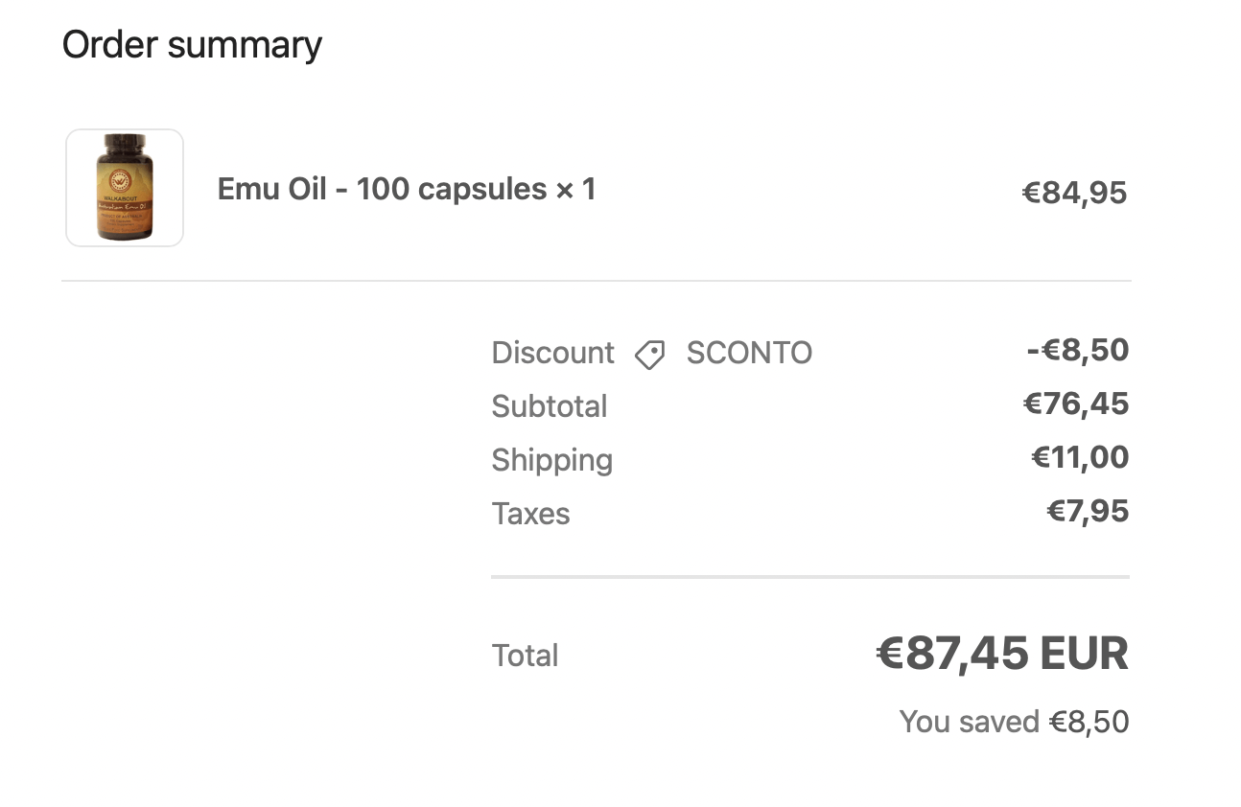Open the Emu Oil bottle thumbnail
Image resolution: width=1241 pixels, height=807 pixels.
pyautogui.click(x=125, y=188)
